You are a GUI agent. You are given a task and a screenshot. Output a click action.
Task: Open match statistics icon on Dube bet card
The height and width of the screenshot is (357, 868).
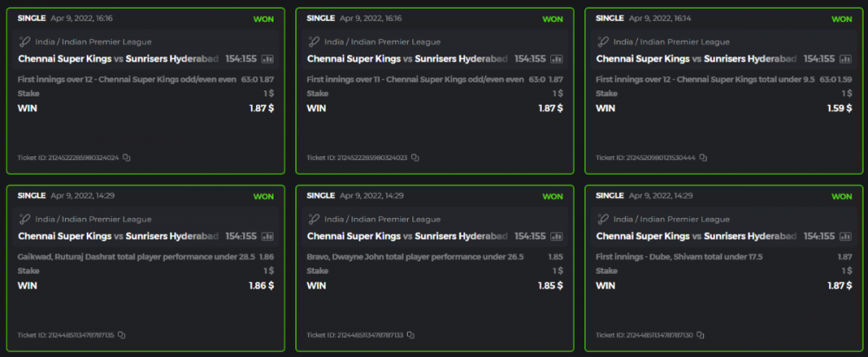point(845,236)
